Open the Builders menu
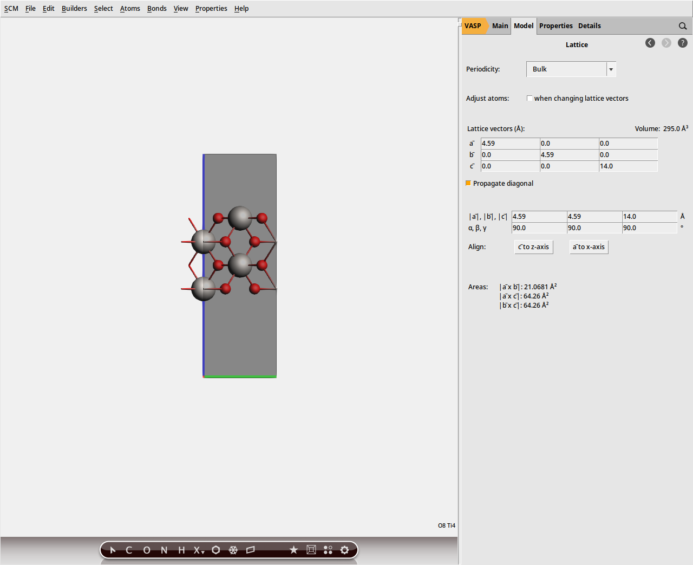The height and width of the screenshot is (565, 693). [74, 8]
